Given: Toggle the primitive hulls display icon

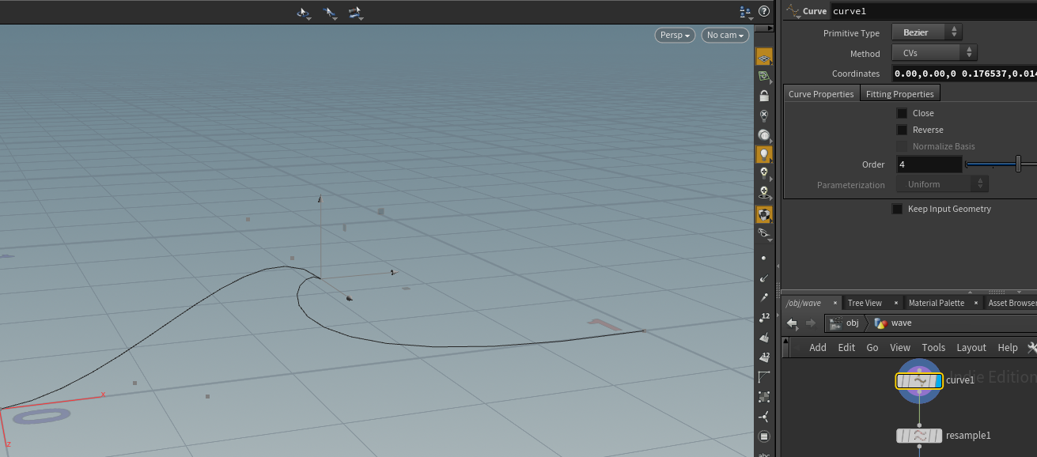Looking at the screenshot, I should [x=763, y=377].
